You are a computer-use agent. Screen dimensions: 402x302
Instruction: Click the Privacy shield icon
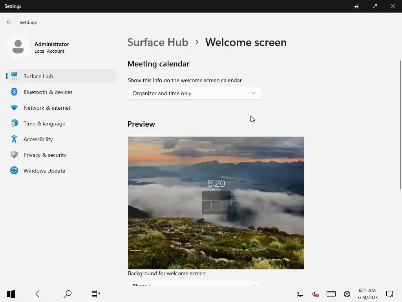(14, 155)
